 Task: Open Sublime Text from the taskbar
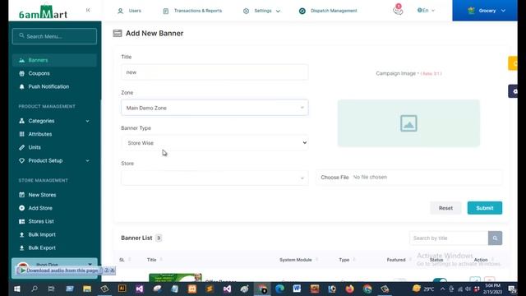(210, 289)
